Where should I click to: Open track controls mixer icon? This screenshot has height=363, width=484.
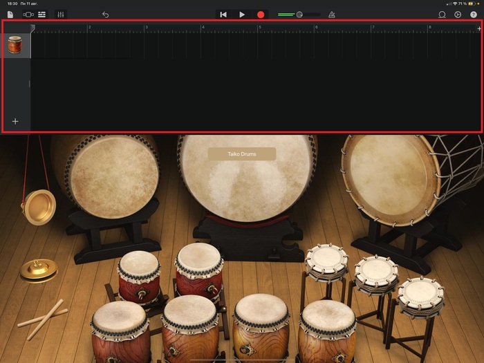(x=61, y=15)
